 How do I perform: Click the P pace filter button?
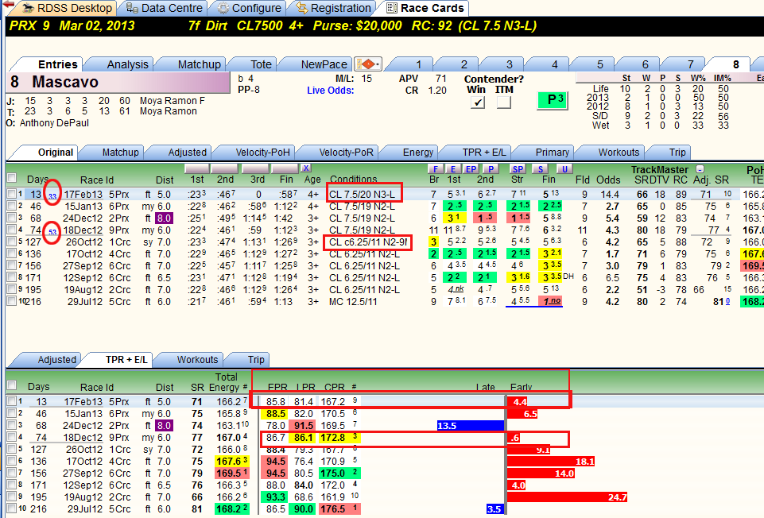pos(491,169)
